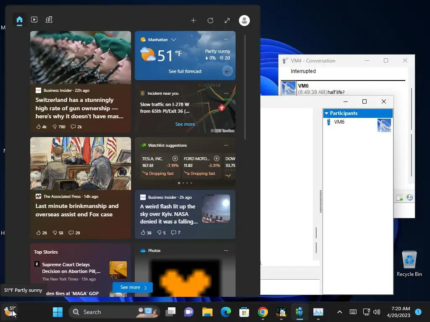Image resolution: width=430 pixels, height=322 pixels.
Task: Click the Kyiv night sky thumbnail
Action: coord(216,208)
